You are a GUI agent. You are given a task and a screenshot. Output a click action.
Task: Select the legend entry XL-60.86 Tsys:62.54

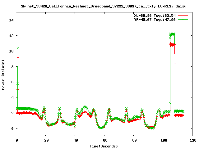pos(155,16)
